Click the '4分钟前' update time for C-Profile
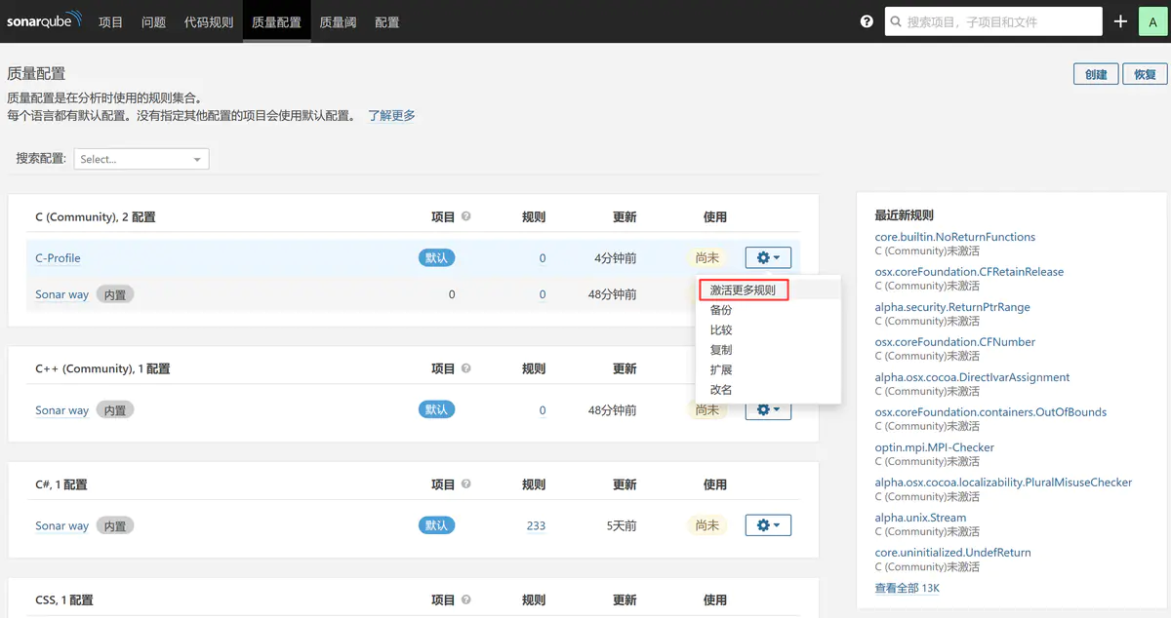The image size is (1171, 618). pos(616,258)
